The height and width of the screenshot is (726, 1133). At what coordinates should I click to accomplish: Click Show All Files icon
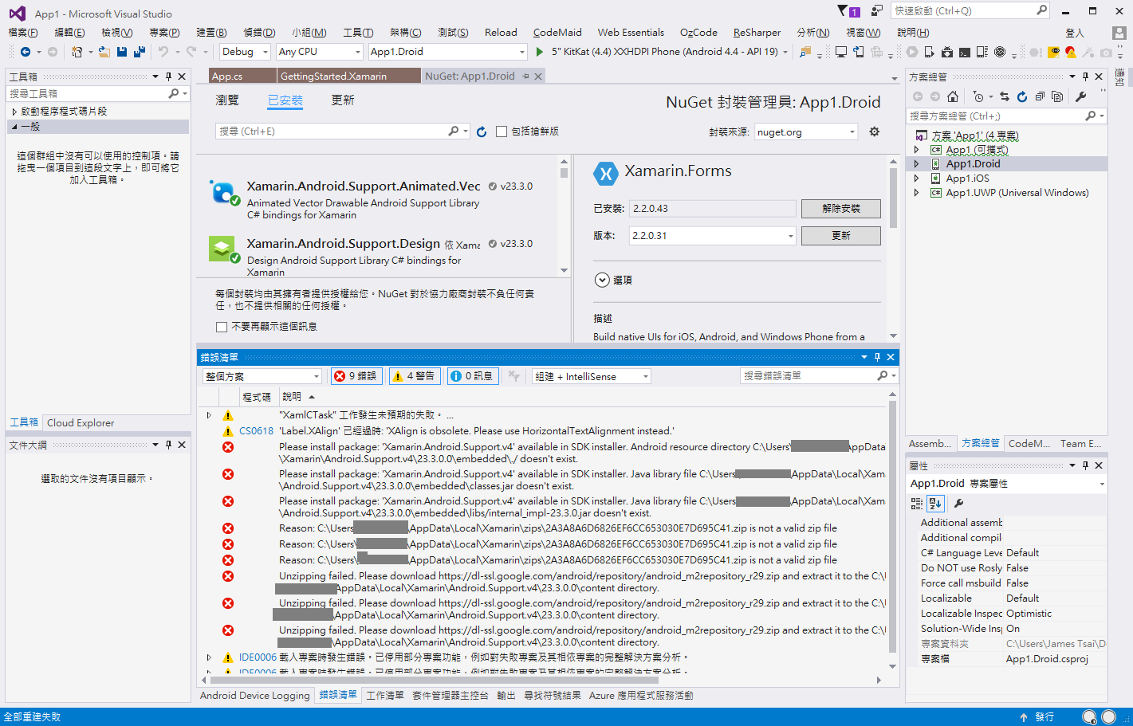coord(1057,96)
